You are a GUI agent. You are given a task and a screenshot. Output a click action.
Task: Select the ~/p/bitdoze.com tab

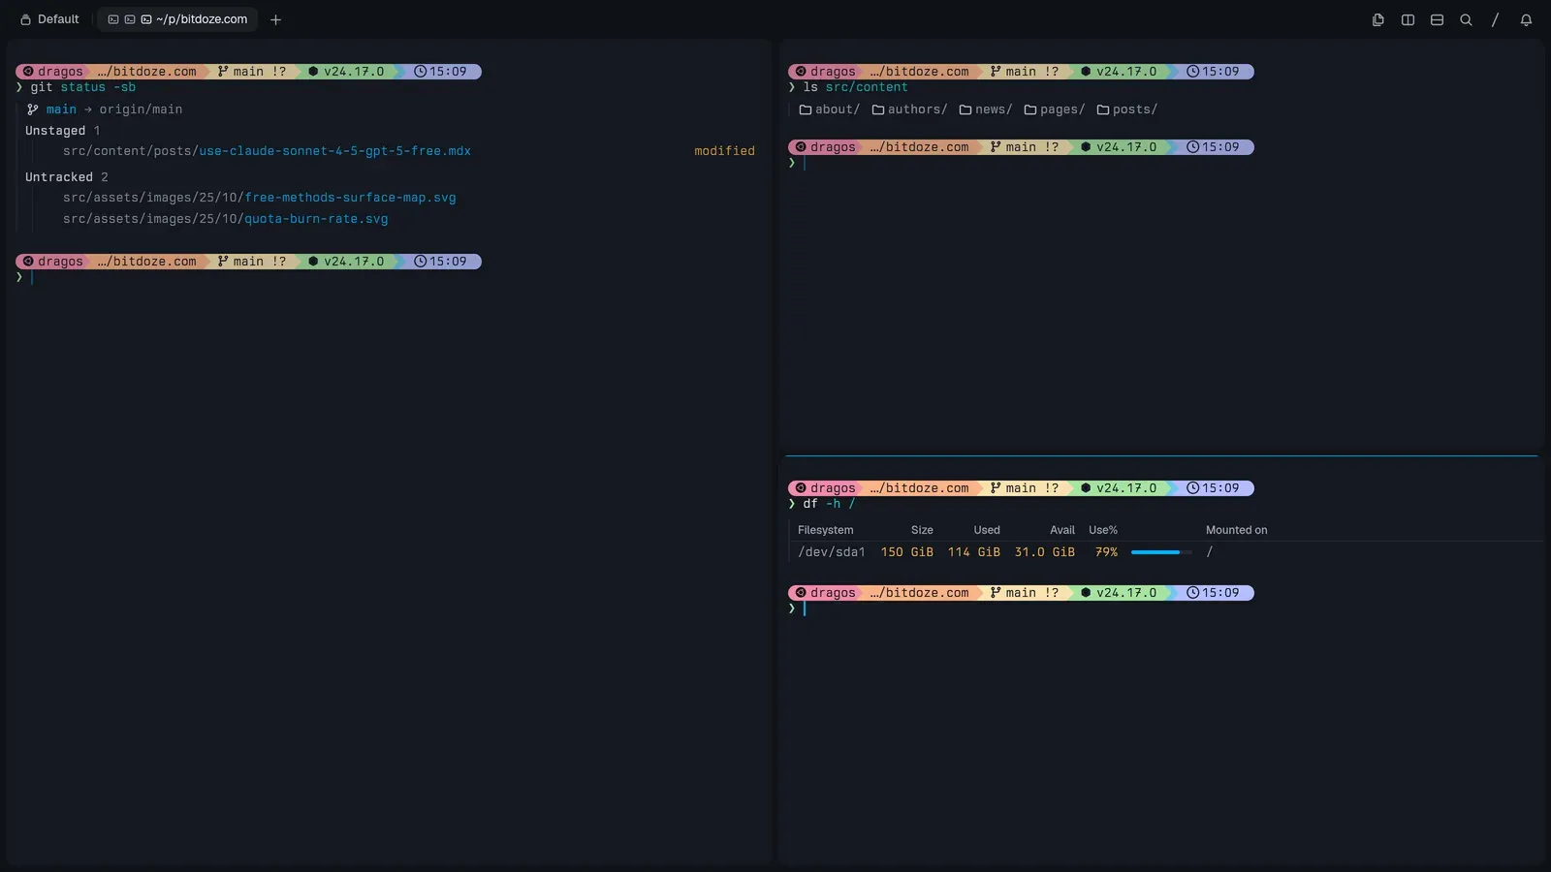pos(177,19)
